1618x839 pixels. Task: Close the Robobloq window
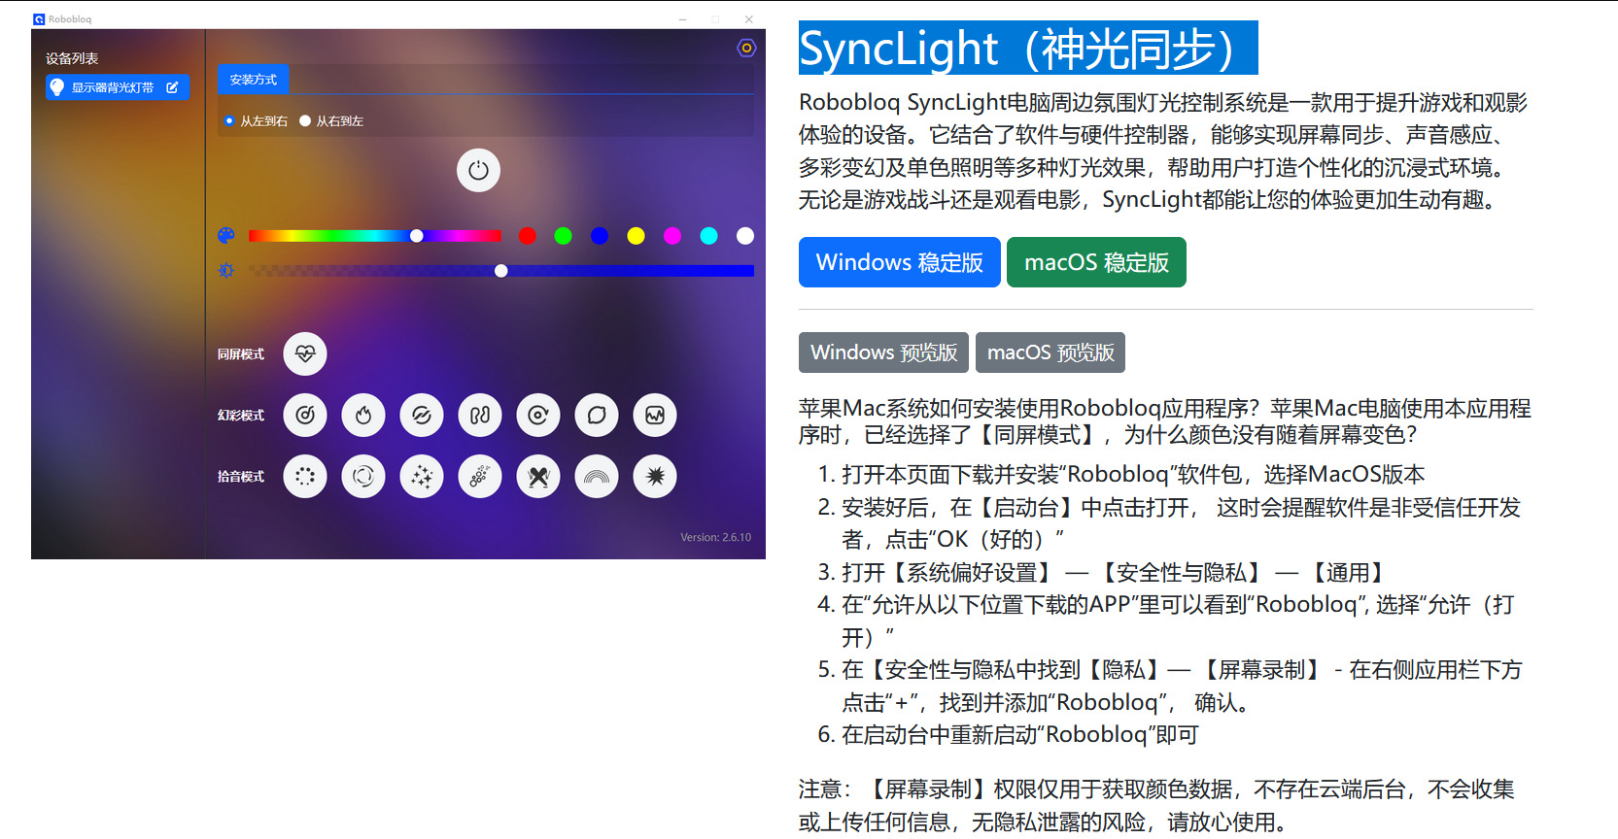(748, 19)
